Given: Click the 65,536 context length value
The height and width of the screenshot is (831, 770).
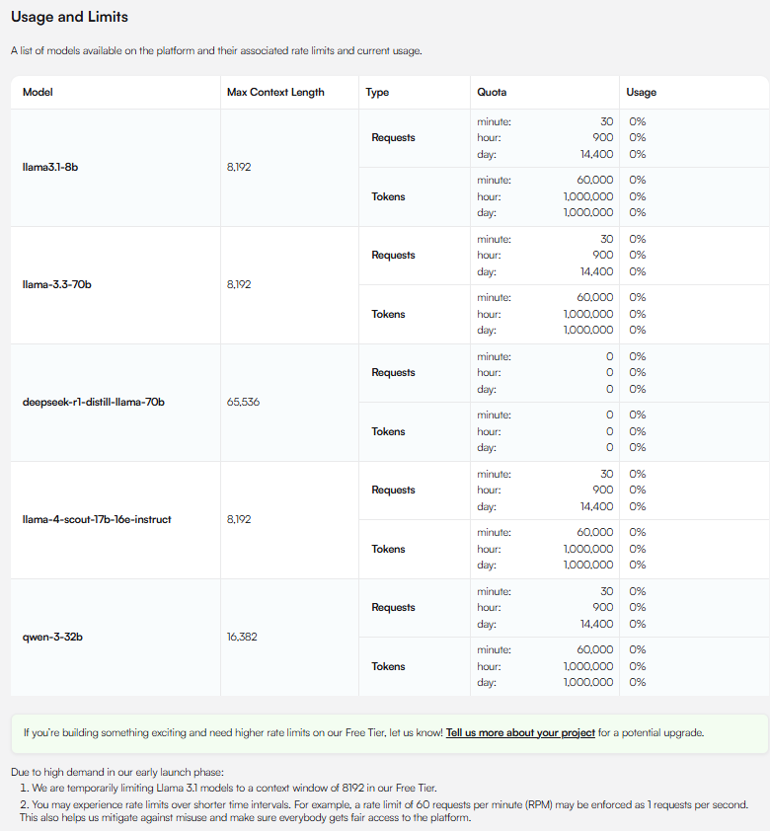Looking at the screenshot, I should 244,403.
